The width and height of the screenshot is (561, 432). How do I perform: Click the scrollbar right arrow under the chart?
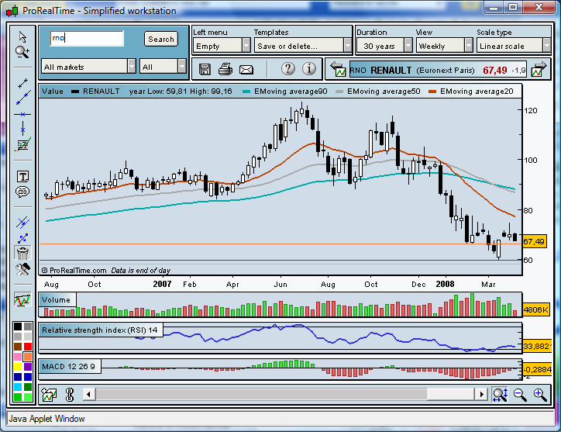tap(481, 395)
